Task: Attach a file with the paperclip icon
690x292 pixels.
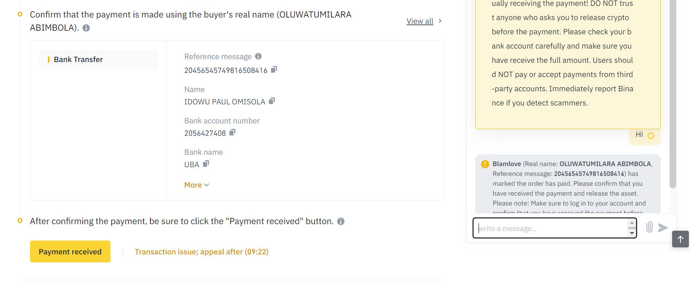Action: pyautogui.click(x=649, y=227)
